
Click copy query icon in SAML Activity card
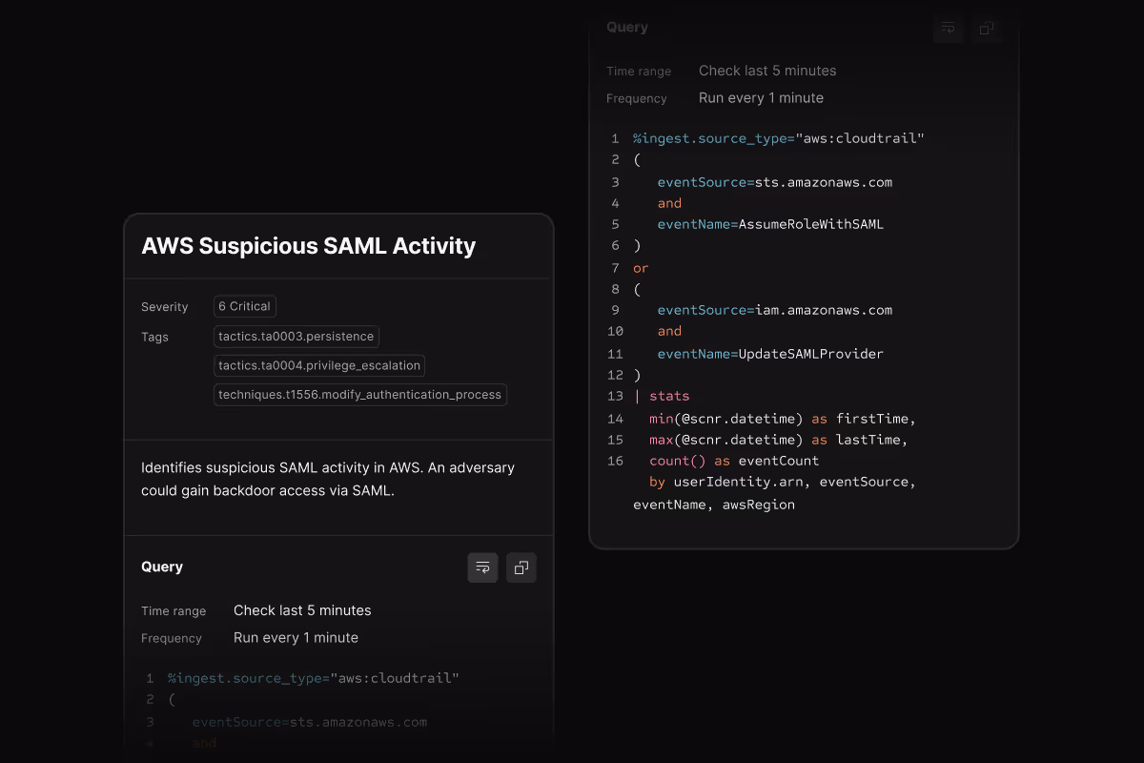pos(521,567)
